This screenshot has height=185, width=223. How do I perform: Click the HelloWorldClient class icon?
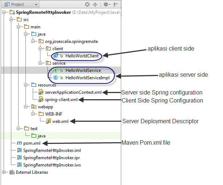pos(56,56)
